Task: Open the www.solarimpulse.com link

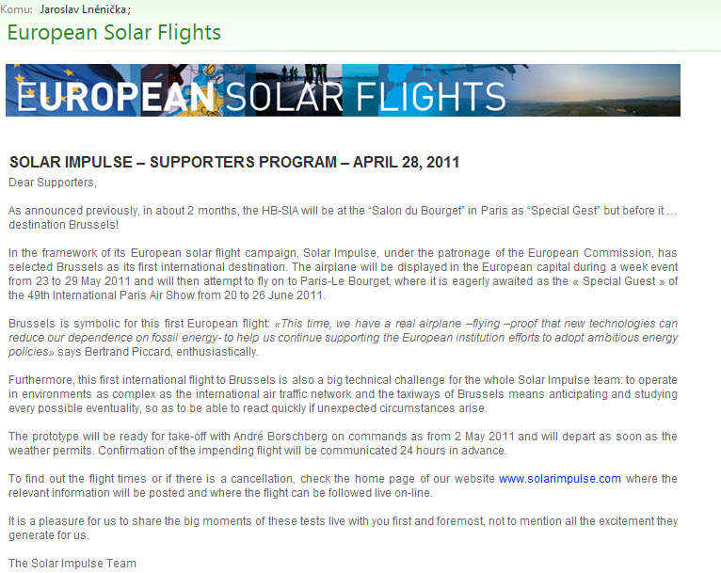Action: point(560,479)
